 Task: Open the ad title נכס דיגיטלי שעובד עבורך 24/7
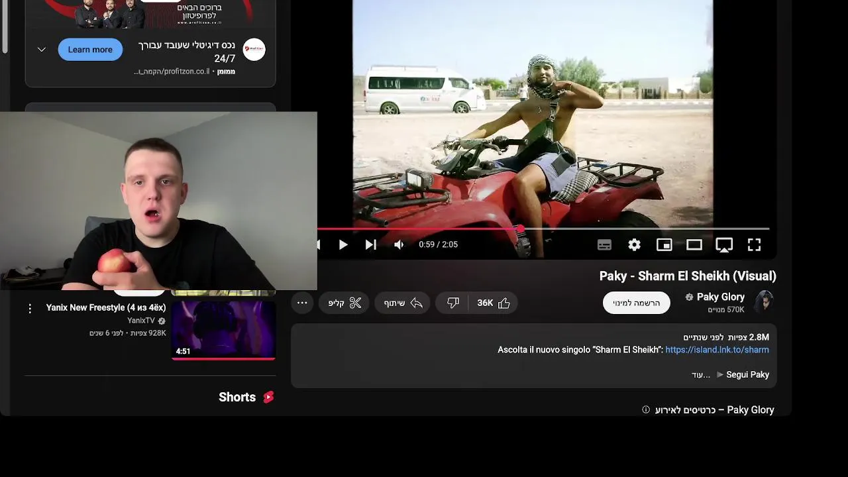(x=187, y=52)
